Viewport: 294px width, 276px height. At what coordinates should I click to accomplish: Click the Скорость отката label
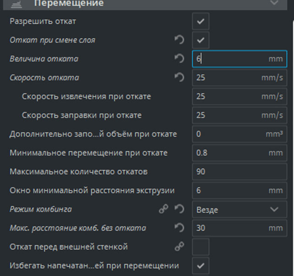pos(44,78)
